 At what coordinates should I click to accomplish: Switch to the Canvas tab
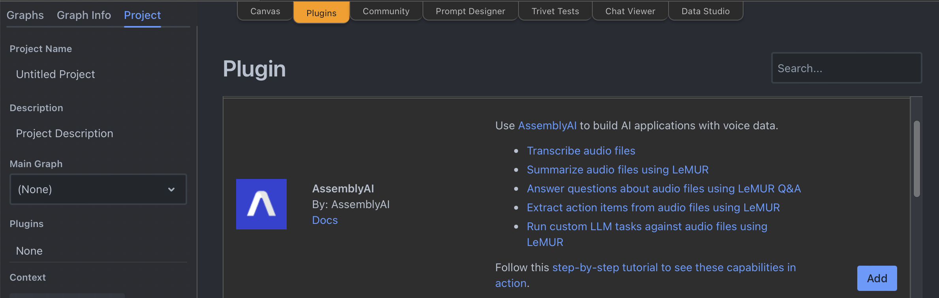point(264,11)
